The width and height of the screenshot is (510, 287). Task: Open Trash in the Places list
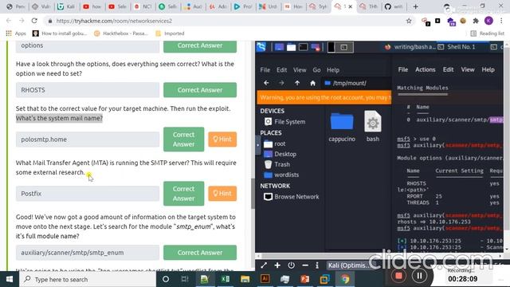(277, 164)
